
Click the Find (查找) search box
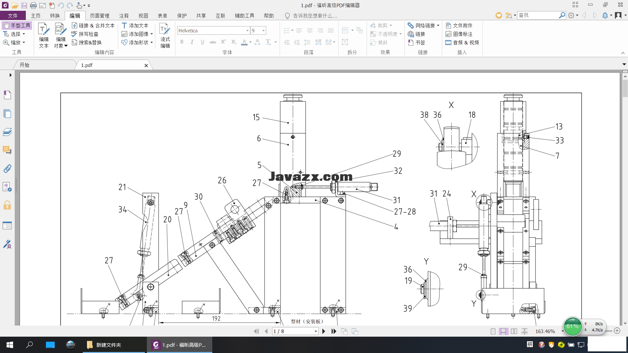tap(538, 15)
